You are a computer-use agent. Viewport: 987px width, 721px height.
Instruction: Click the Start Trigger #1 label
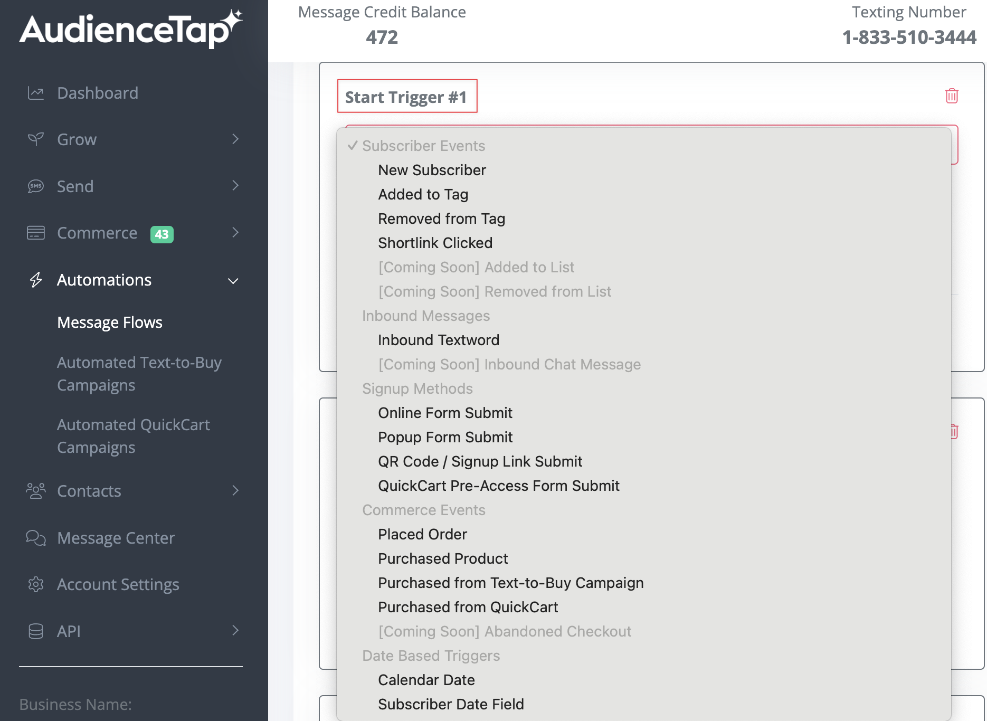pos(407,97)
